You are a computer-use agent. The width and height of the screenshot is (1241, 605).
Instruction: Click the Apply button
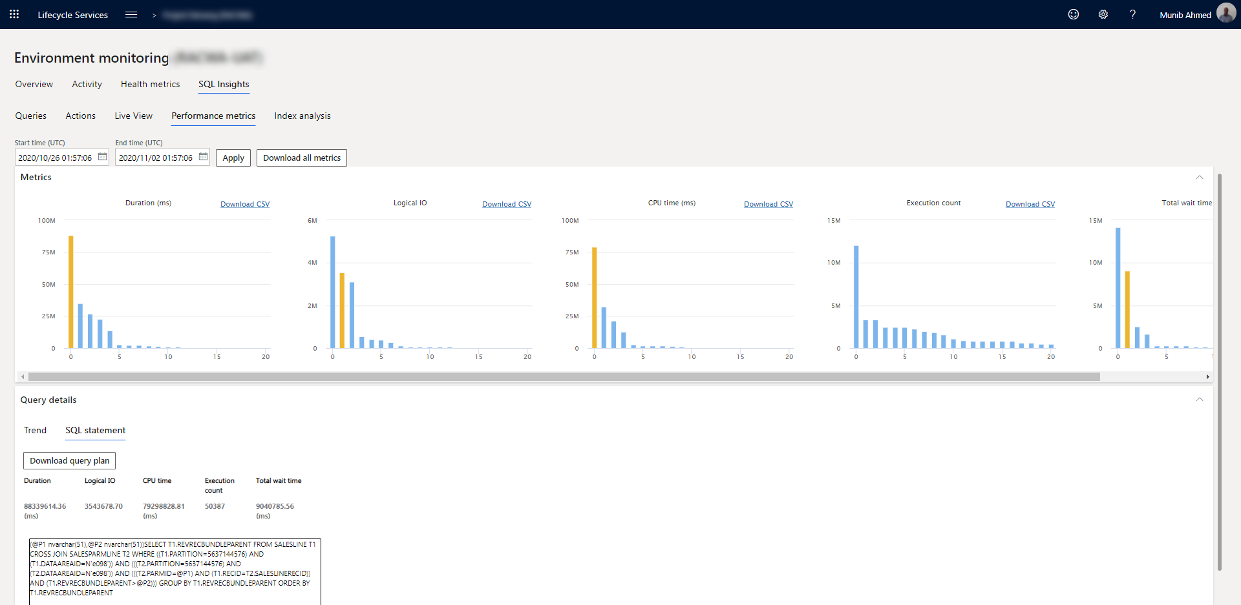pos(233,158)
